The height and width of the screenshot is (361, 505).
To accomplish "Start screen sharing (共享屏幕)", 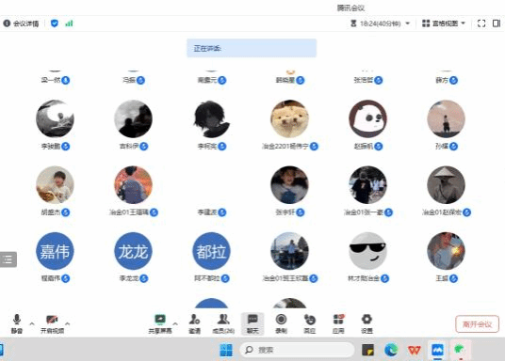I will (160, 323).
